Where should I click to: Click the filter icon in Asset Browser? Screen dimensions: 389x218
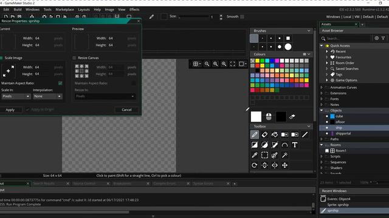tap(384, 38)
